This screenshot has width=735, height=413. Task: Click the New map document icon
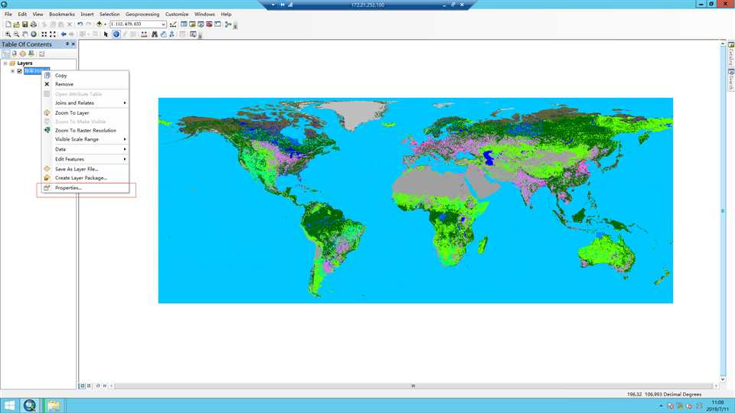8,24
